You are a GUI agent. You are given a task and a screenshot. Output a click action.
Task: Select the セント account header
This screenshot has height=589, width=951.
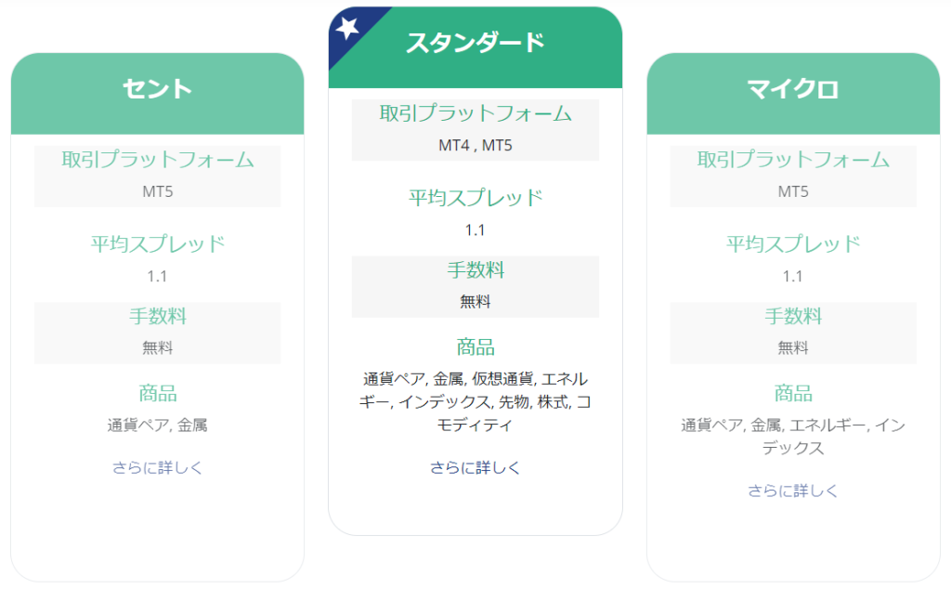[157, 89]
